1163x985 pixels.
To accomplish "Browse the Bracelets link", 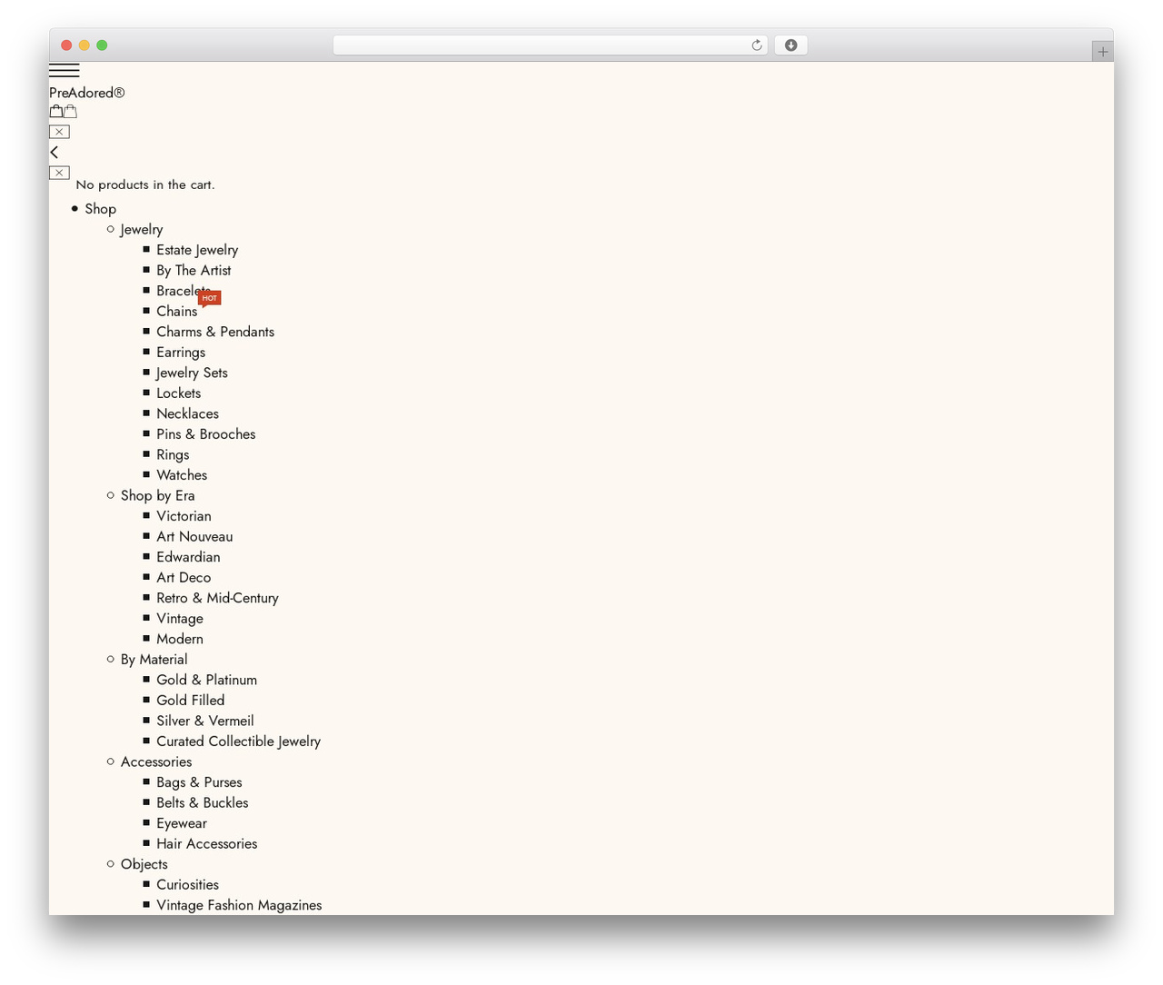I will point(183,291).
